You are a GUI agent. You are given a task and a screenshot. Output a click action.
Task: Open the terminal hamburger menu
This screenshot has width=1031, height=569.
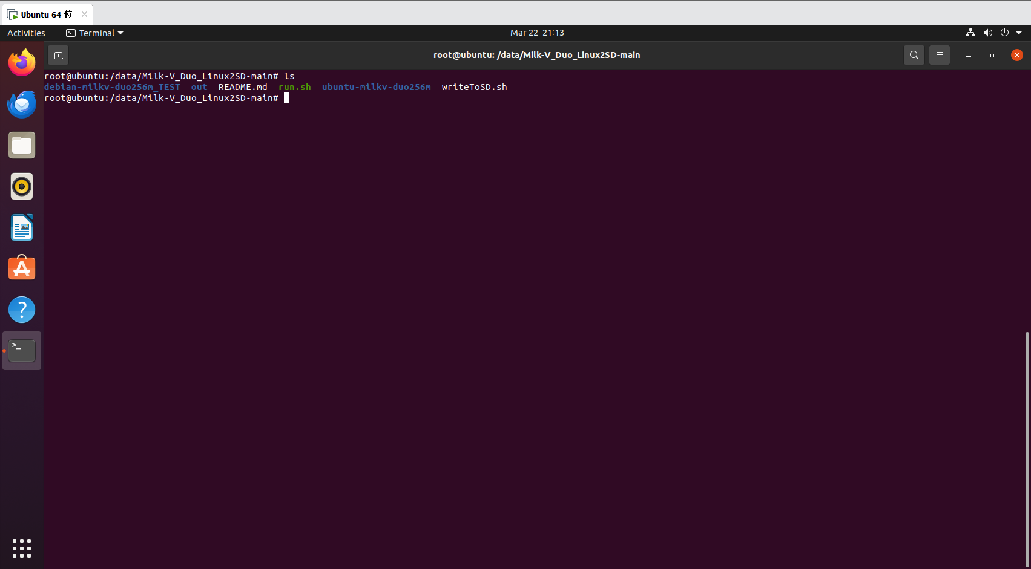pos(940,55)
